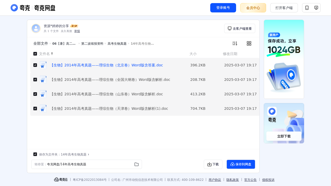Uncheck the 山东卷 file checkbox
Viewport: 331px width, 186px height.
coord(35,94)
